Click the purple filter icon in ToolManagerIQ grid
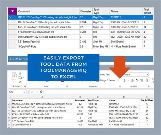The width and height of the screenshot is (161, 135). (13, 11)
